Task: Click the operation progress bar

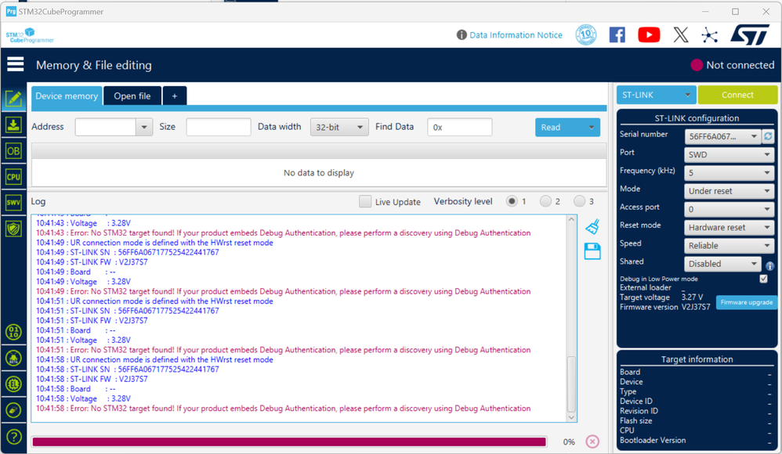Action: tap(289, 441)
